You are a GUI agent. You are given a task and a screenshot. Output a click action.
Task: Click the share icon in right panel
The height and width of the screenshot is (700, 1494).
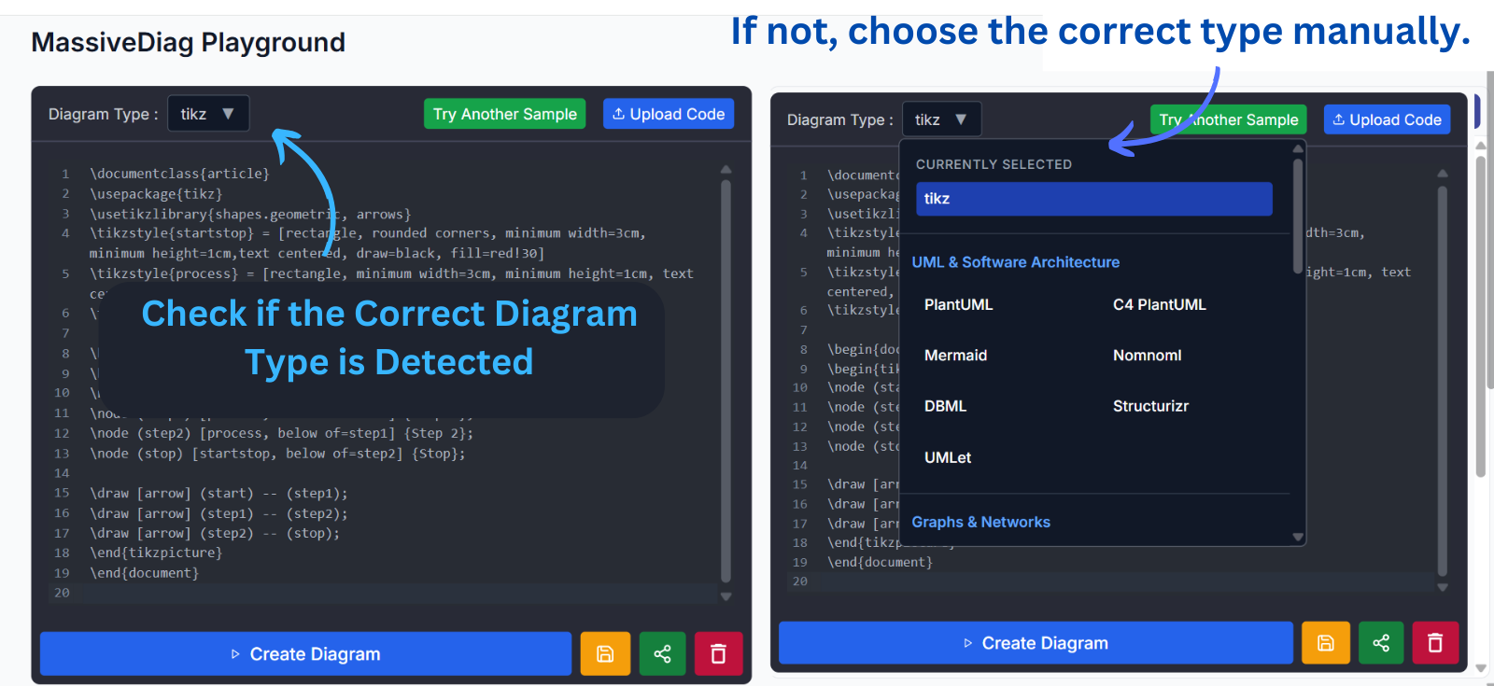(1381, 642)
